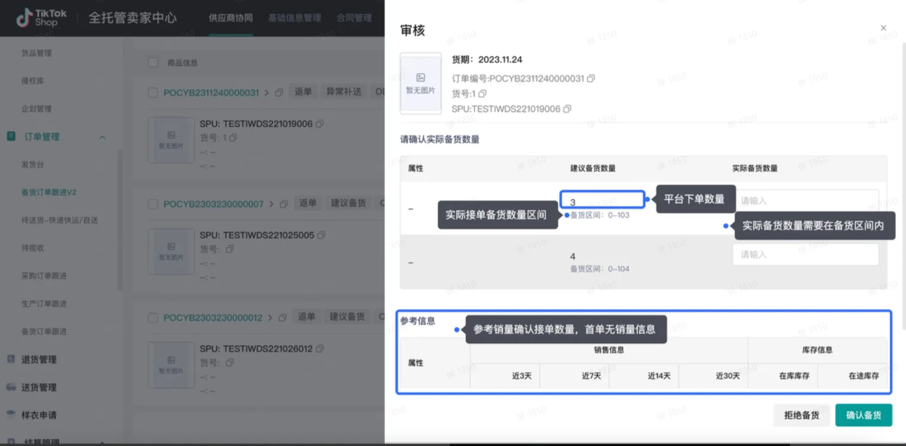Copy SPU TESTIWDS221019006 in the review panel
The image size is (906, 446).
coord(567,109)
